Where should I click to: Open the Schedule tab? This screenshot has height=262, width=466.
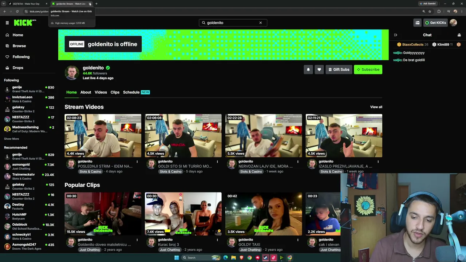pyautogui.click(x=137, y=92)
